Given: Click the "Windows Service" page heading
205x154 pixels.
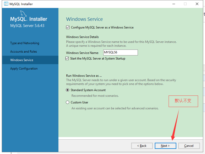Looking at the screenshot, I should (84, 19).
